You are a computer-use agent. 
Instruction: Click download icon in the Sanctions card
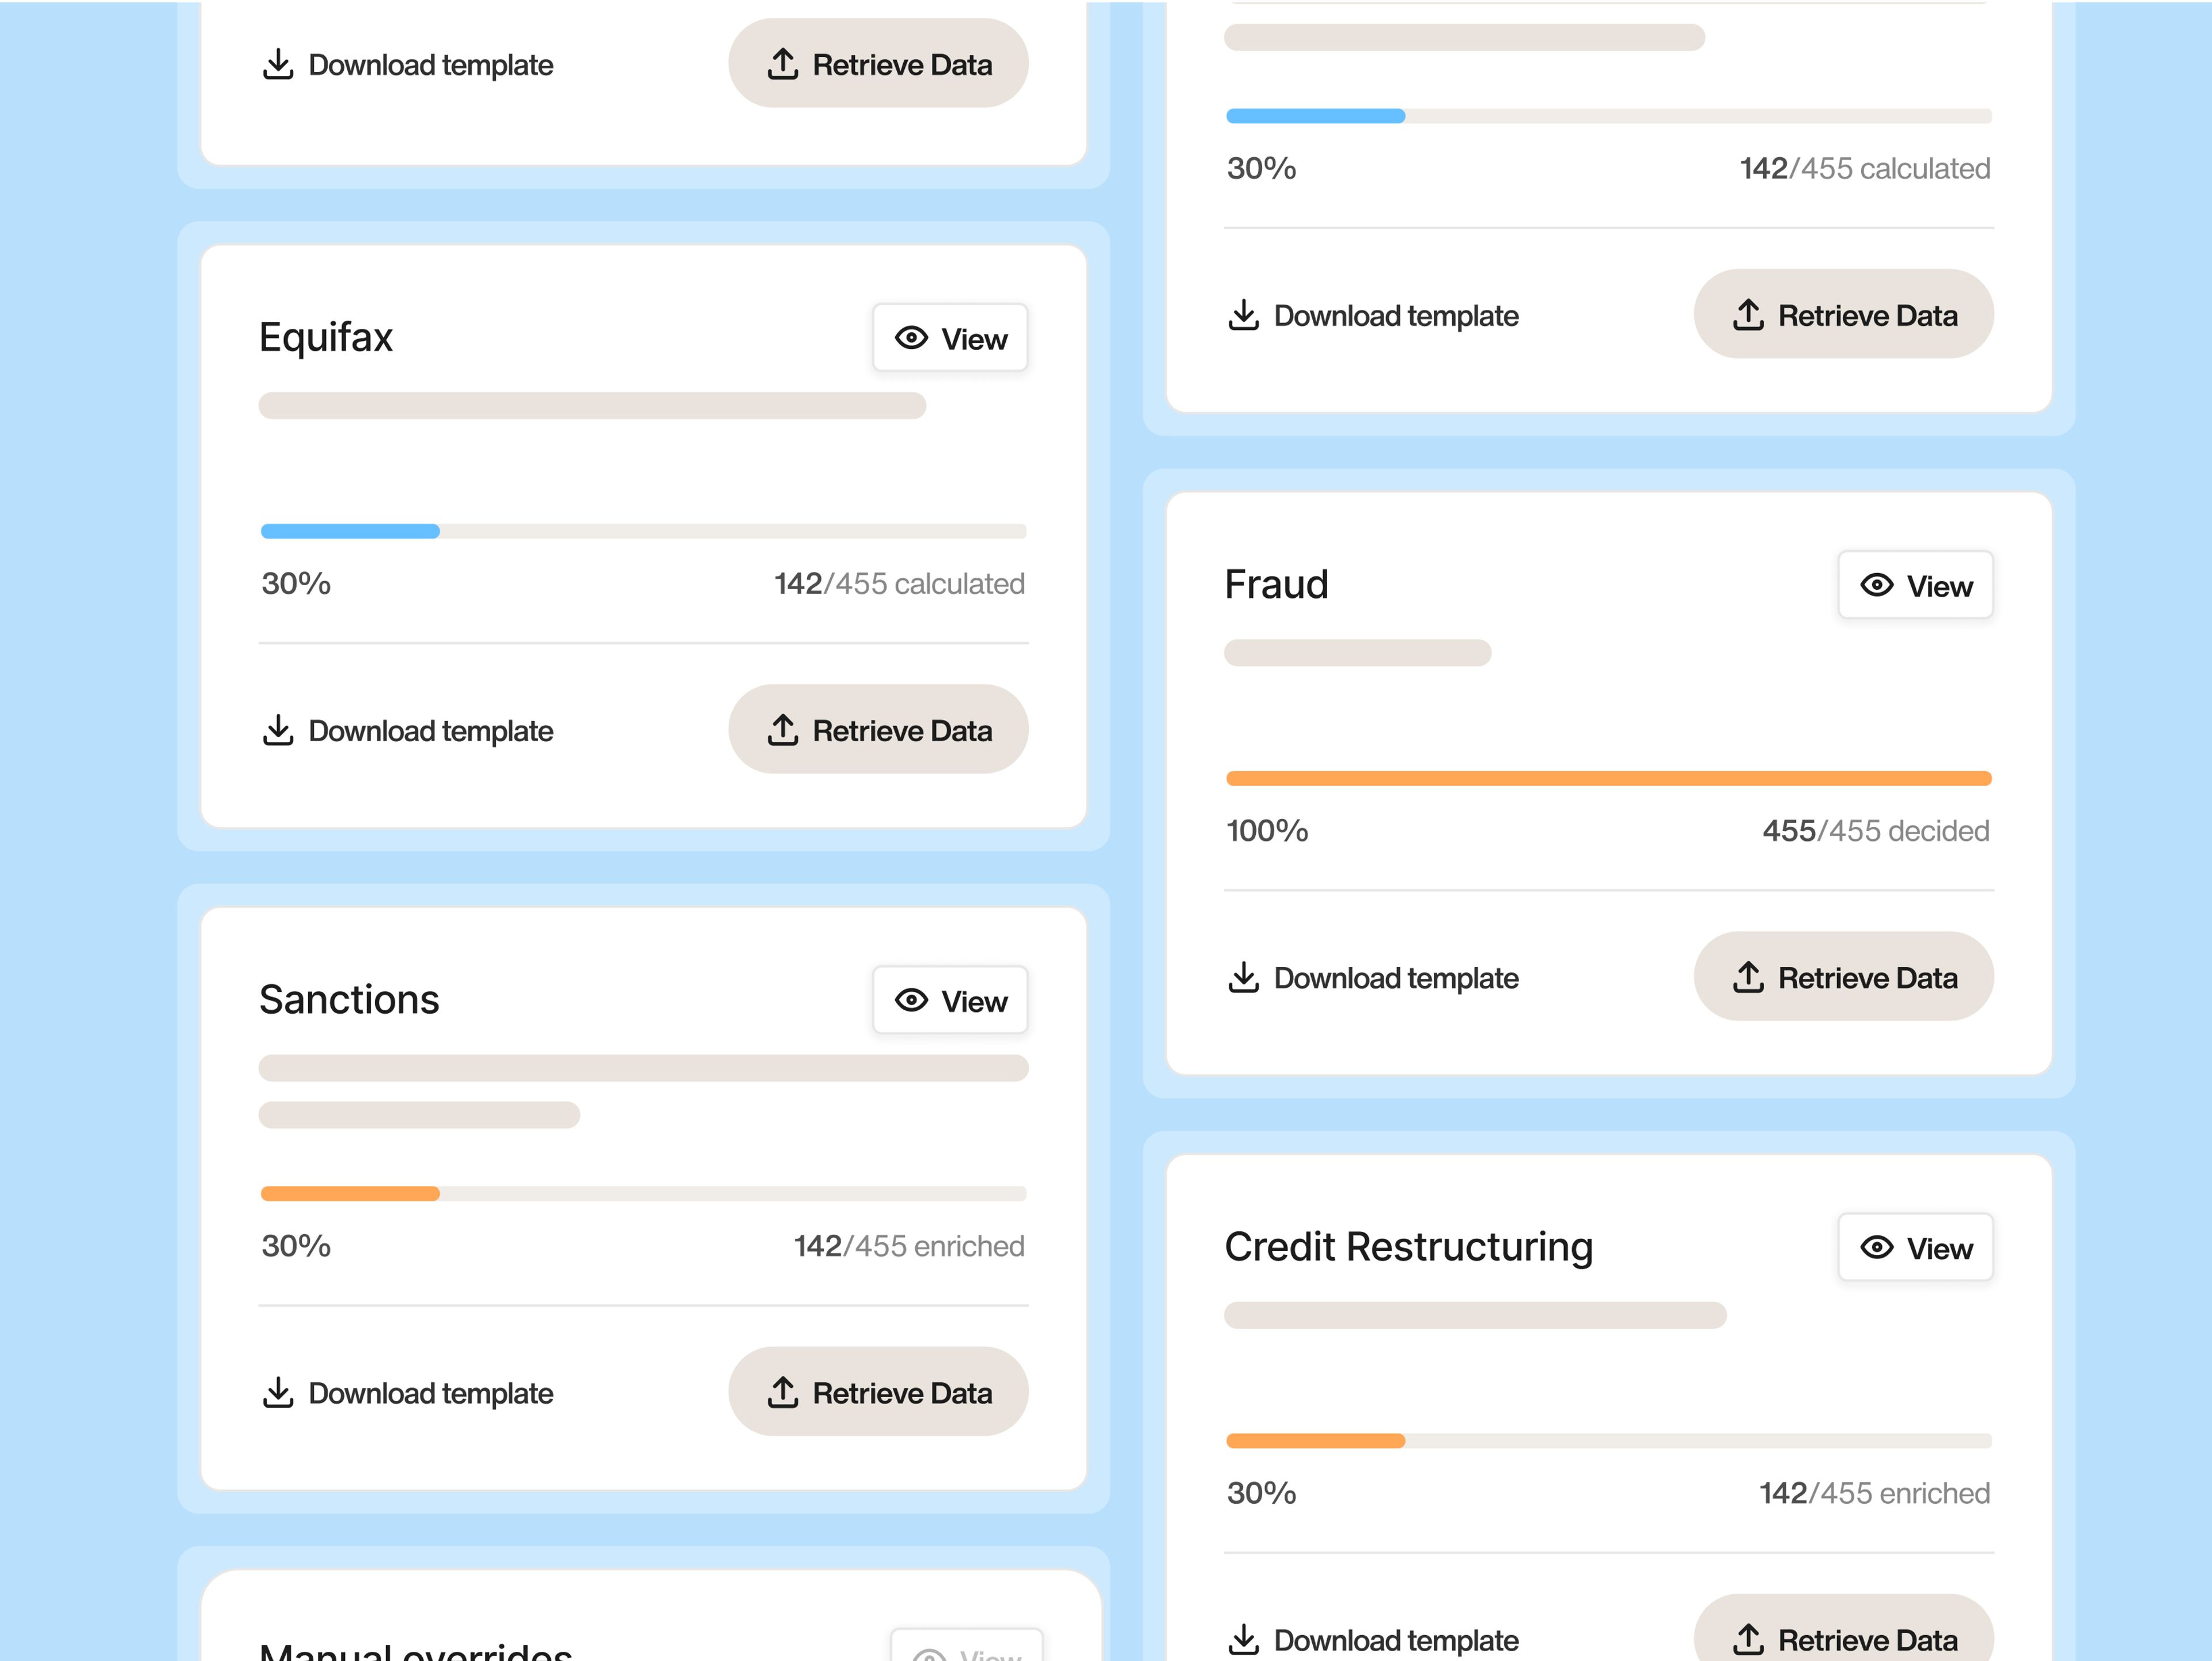point(278,1392)
